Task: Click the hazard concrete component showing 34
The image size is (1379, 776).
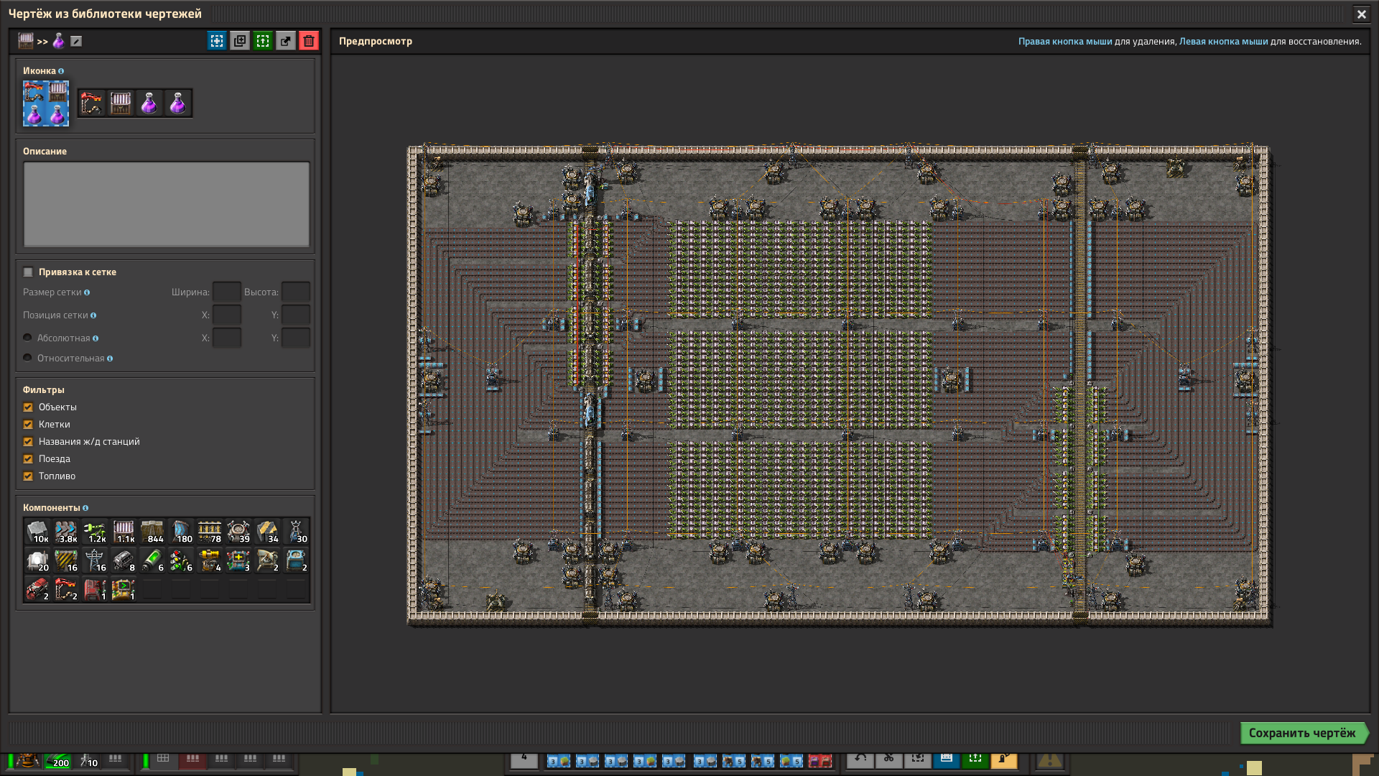Action: click(267, 532)
